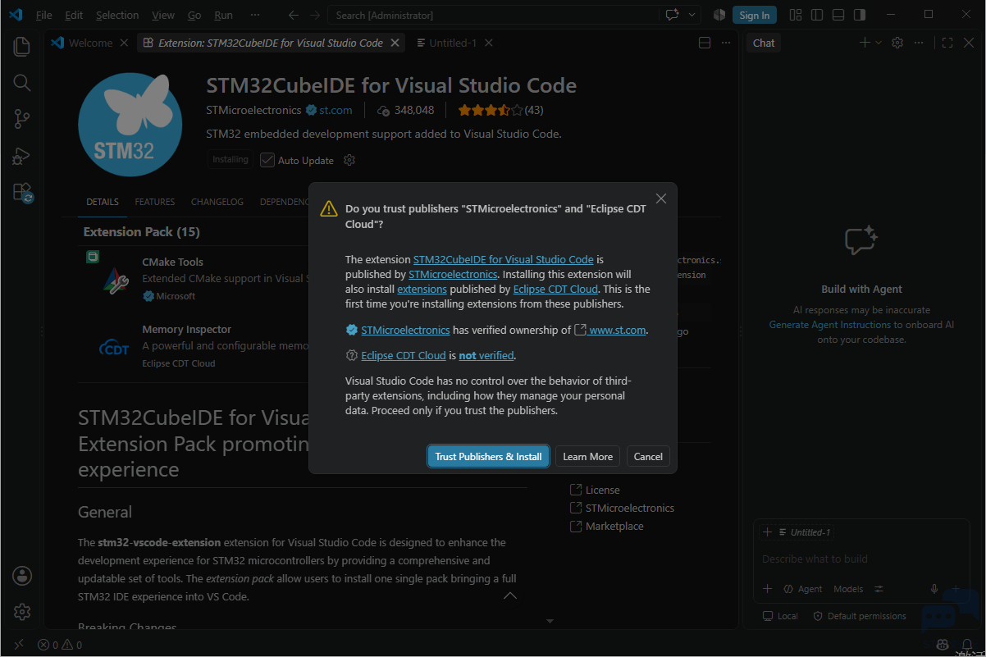Click the Sign In button
Image resolution: width=986 pixels, height=657 pixels.
click(755, 15)
